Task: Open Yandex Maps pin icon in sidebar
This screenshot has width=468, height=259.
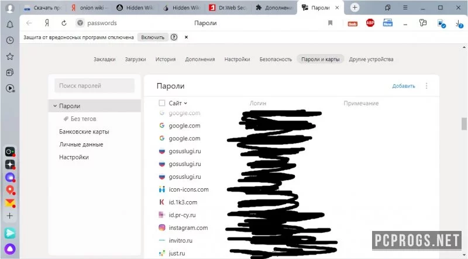Action: [10, 190]
